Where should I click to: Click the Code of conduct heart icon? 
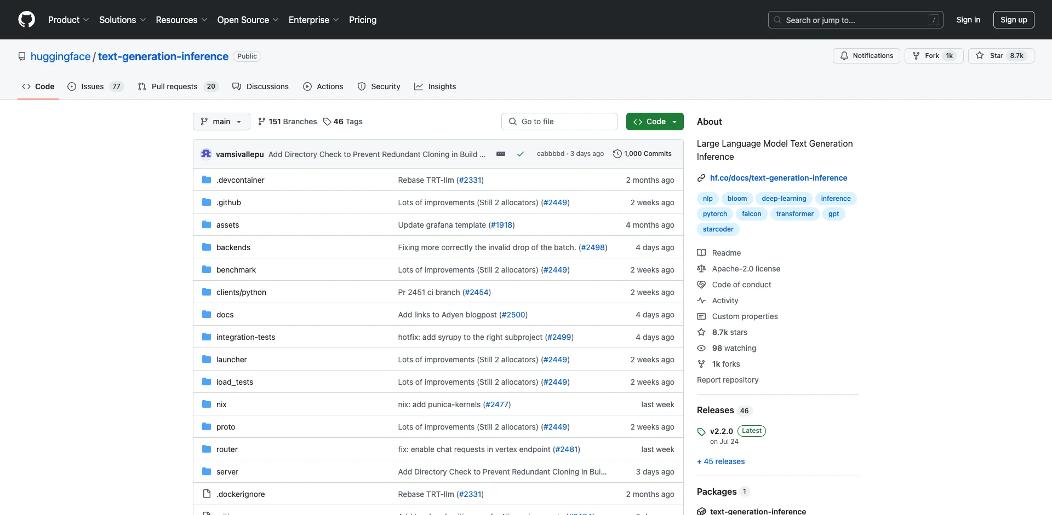(x=701, y=285)
